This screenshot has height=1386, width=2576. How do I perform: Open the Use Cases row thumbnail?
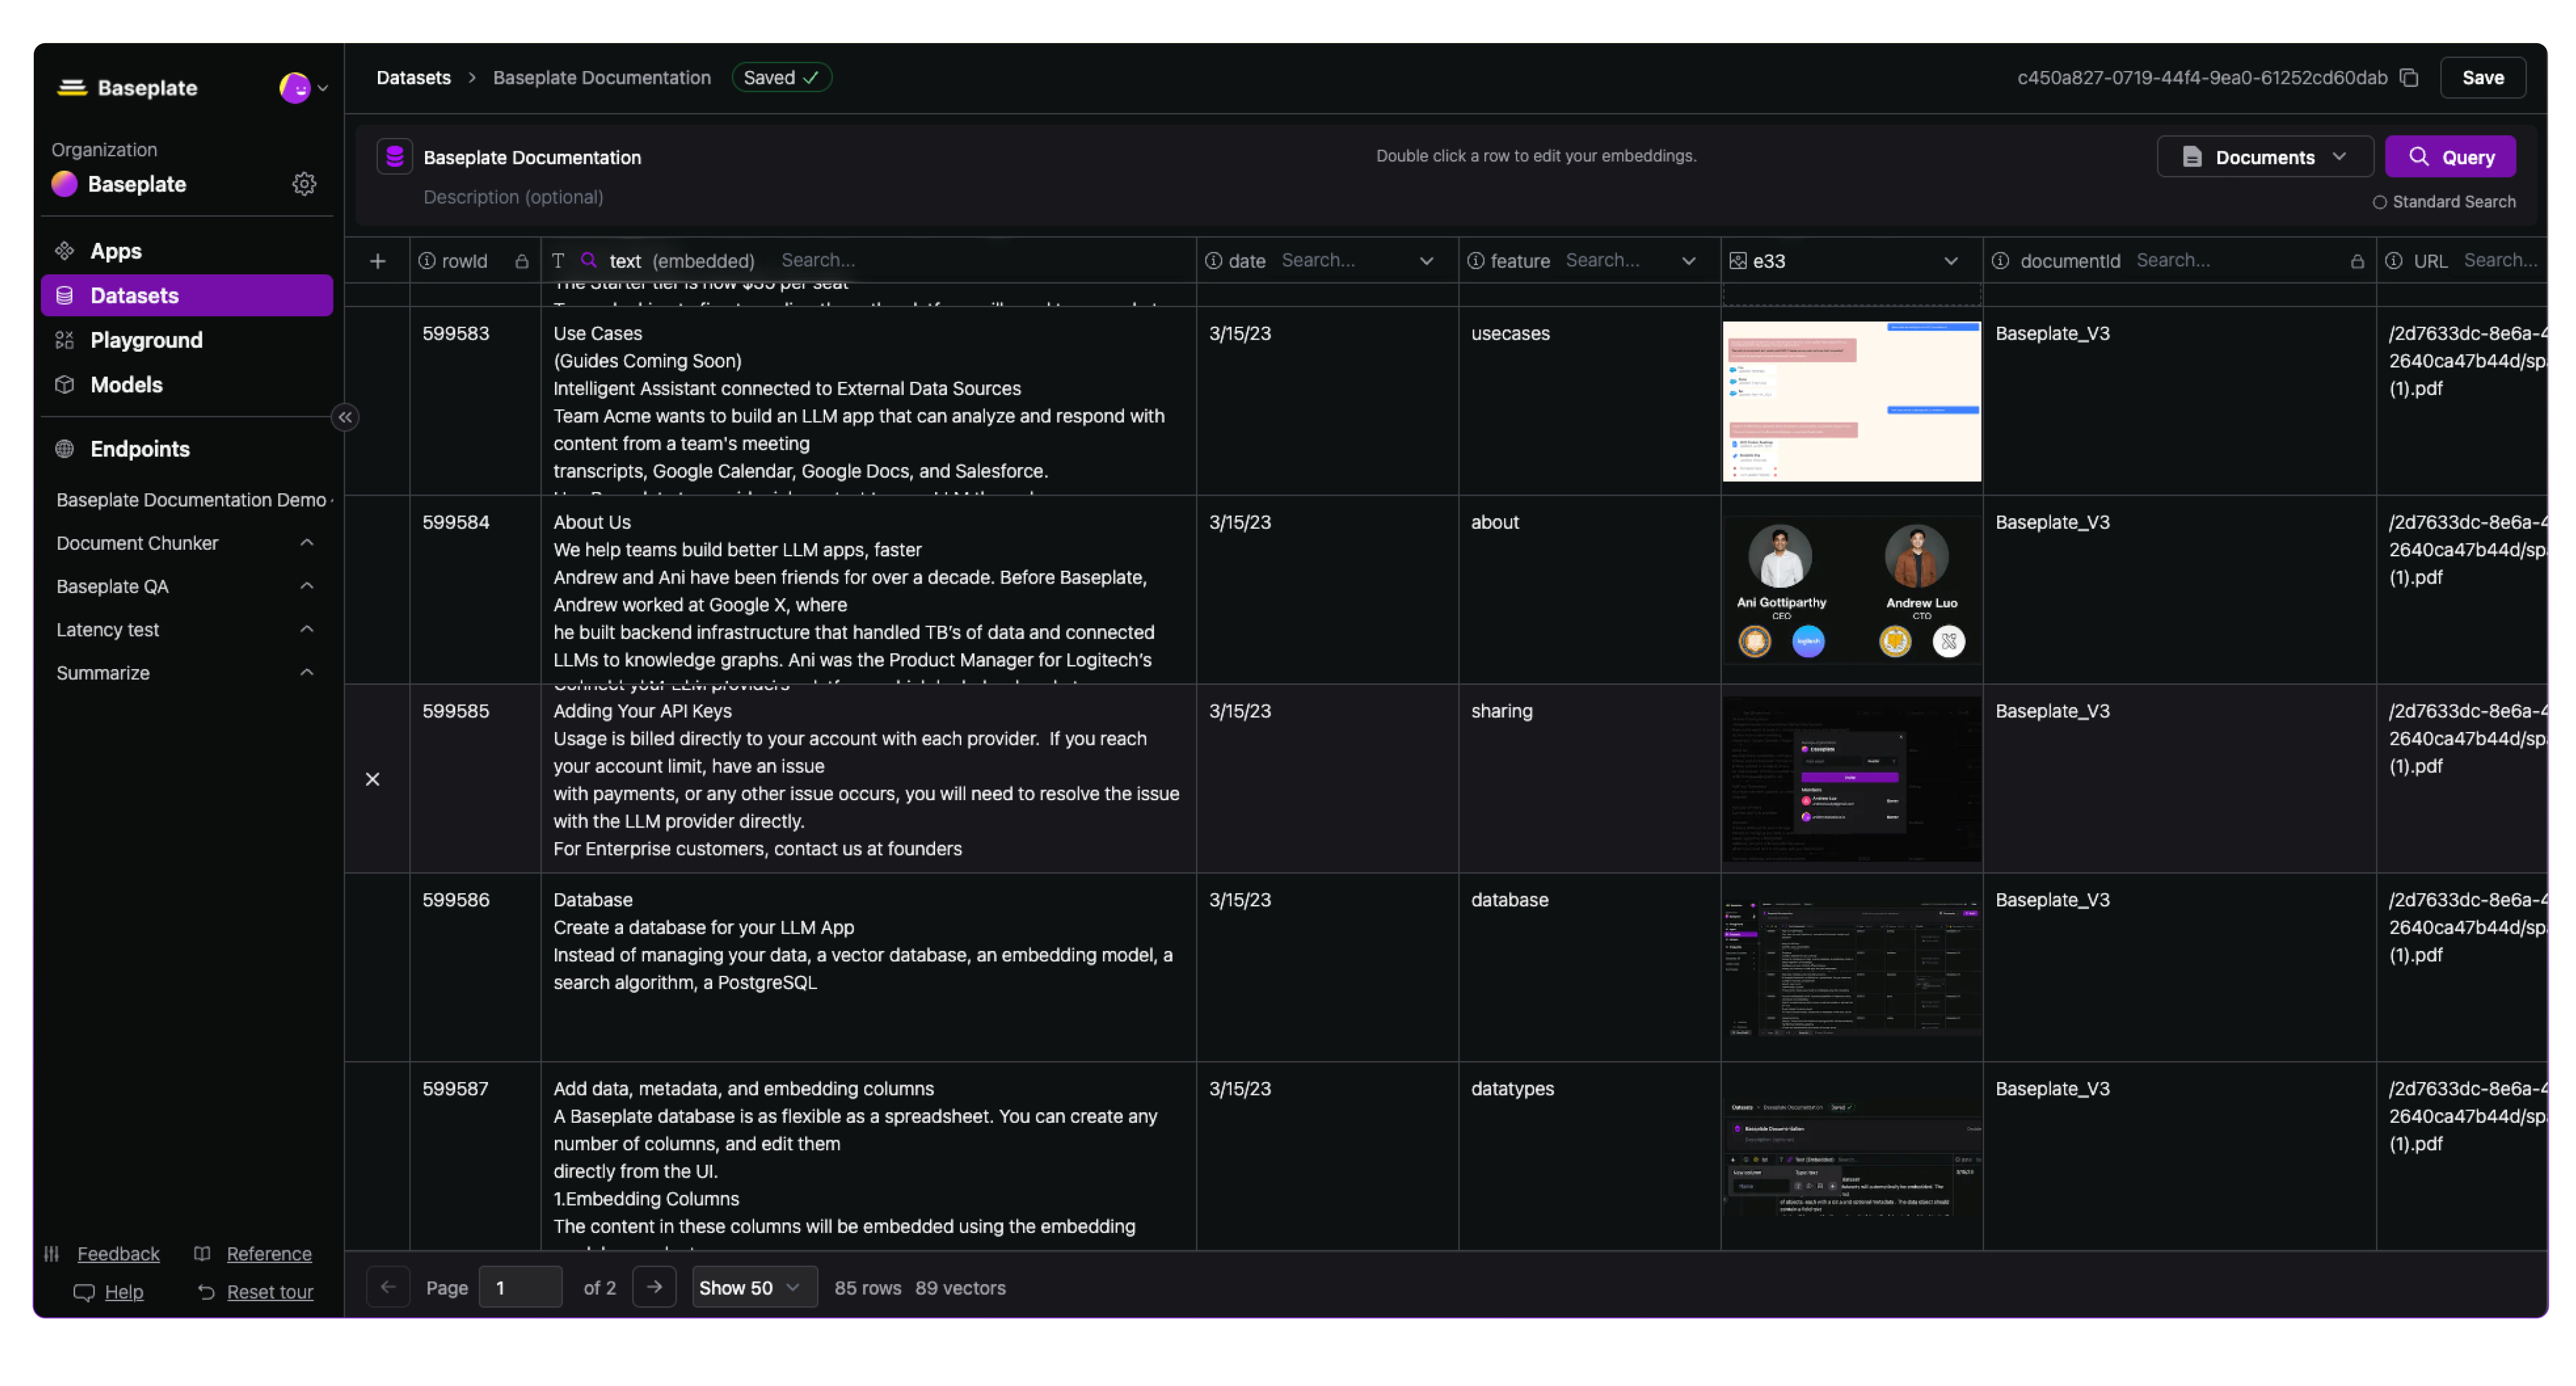(x=1851, y=401)
